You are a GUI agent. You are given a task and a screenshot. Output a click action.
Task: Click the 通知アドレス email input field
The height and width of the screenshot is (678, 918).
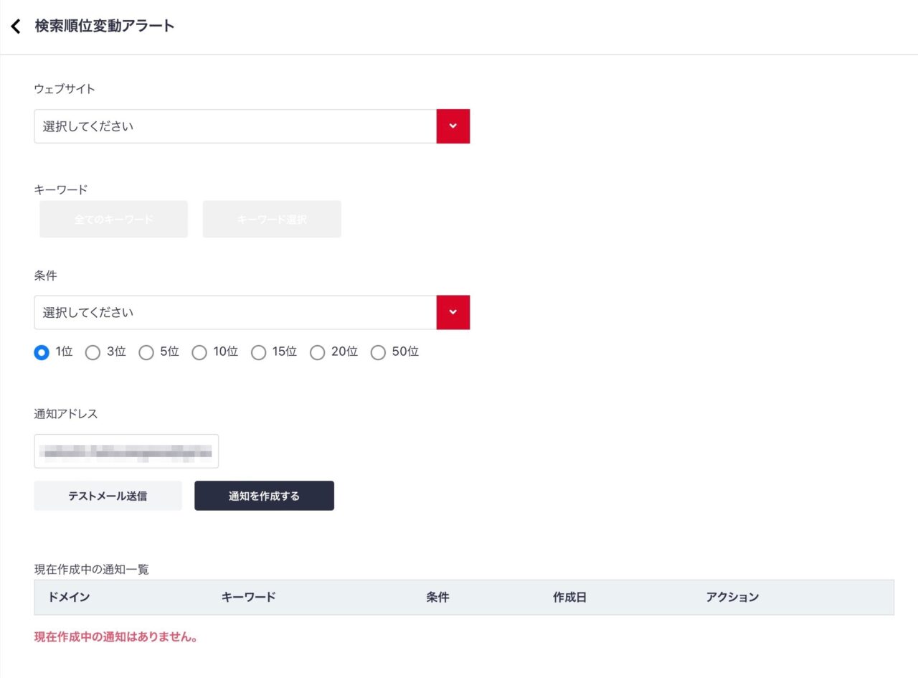[126, 451]
